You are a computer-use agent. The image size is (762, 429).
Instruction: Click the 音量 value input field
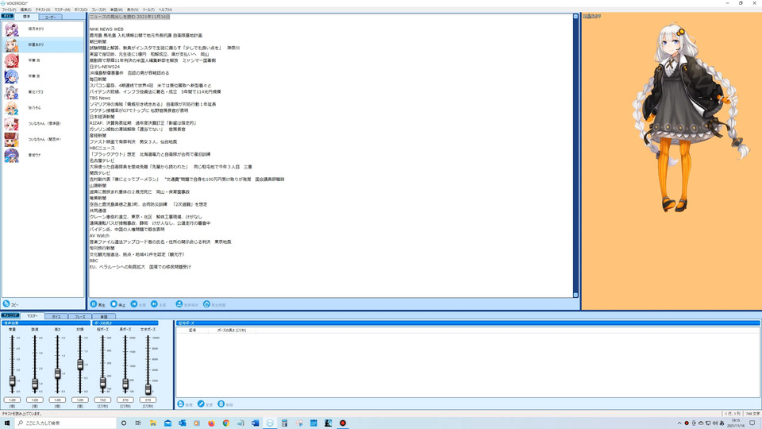[x=12, y=400]
